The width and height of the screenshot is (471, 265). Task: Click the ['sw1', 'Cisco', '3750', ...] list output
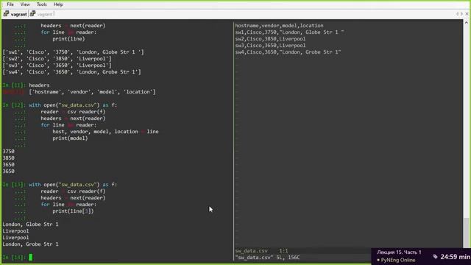(x=73, y=52)
